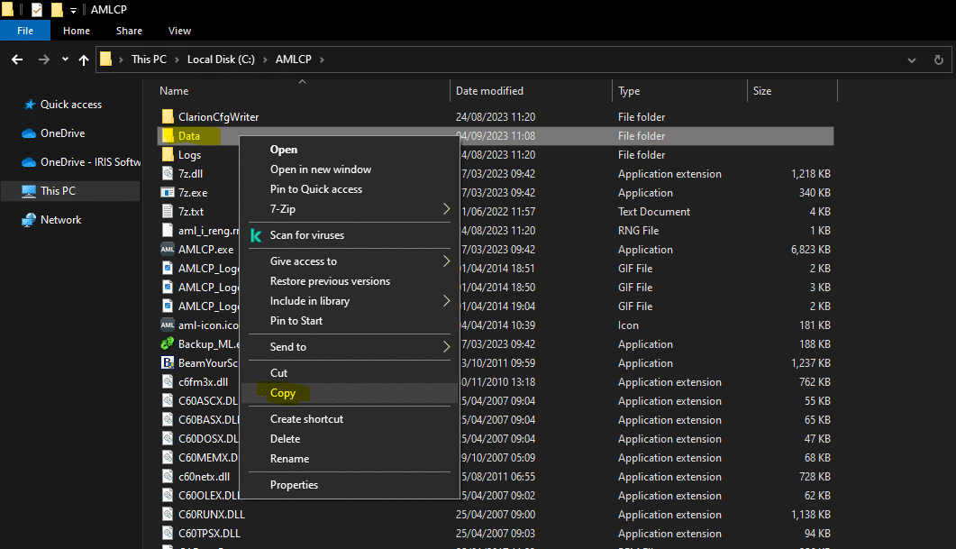Viewport: 956px width, 549px height.
Task: Click the Backup_ML application icon
Action: (x=168, y=343)
